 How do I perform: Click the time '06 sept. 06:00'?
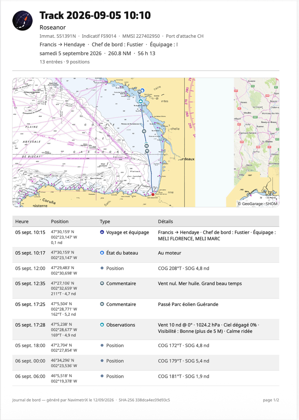(x=30, y=376)
